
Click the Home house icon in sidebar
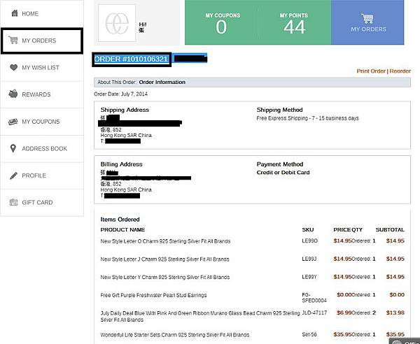pyautogui.click(x=15, y=13)
